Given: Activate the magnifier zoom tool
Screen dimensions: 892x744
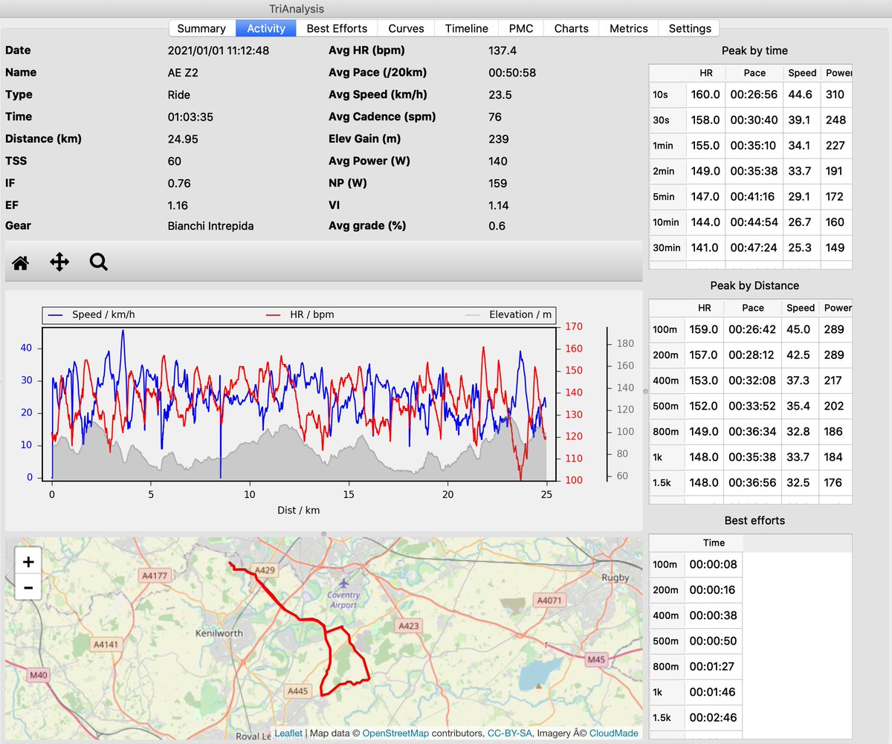Looking at the screenshot, I should coord(99,262).
